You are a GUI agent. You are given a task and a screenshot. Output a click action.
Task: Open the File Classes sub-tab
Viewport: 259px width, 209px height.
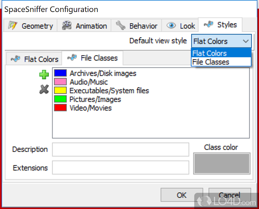point(92,58)
